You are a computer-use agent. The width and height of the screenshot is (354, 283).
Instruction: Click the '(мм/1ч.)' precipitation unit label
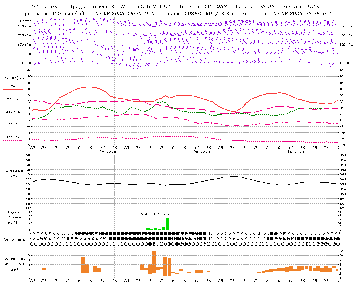(x=14, y=222)
